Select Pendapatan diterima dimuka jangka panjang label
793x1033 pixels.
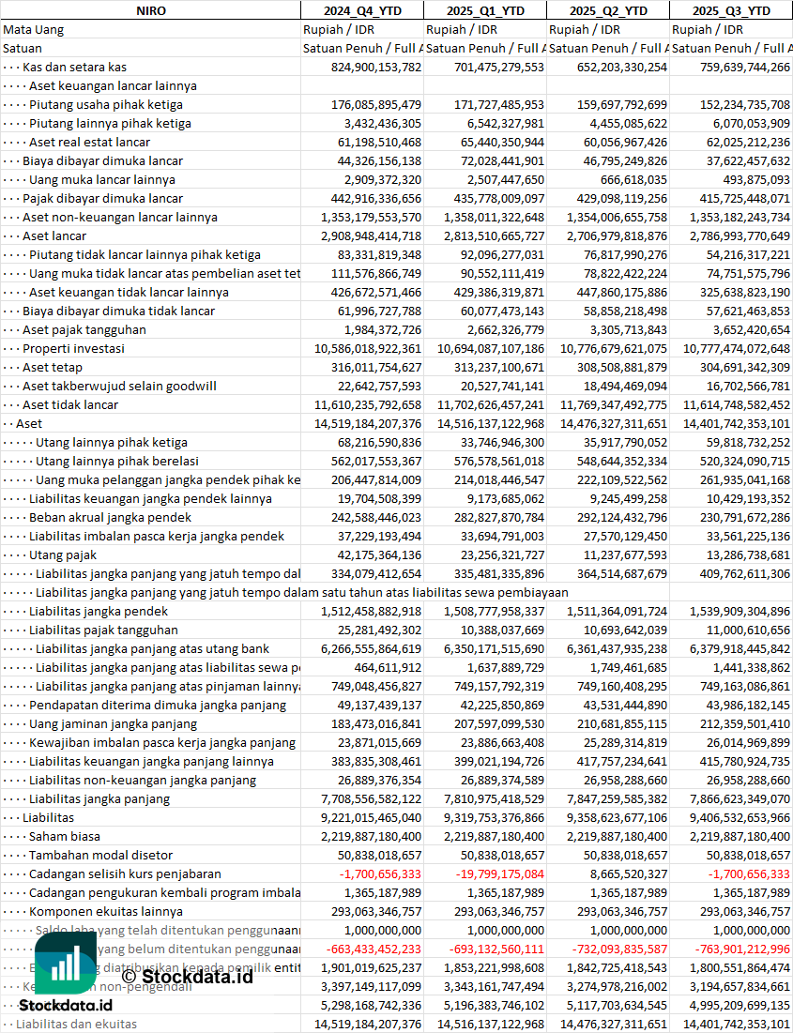pyautogui.click(x=158, y=705)
